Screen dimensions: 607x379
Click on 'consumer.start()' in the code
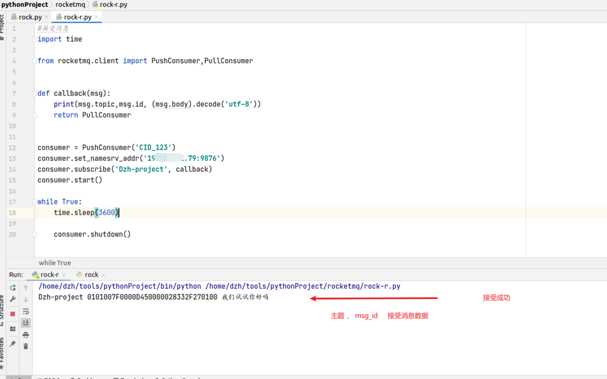click(70, 180)
